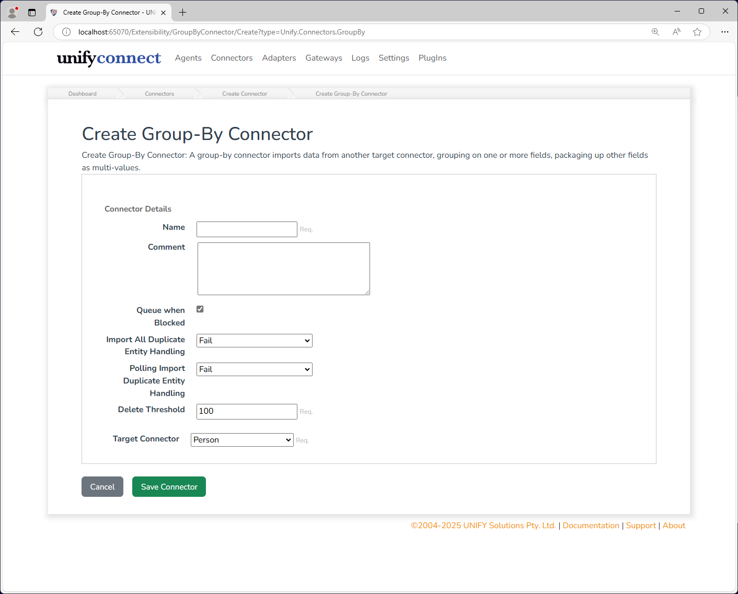Viewport: 738px width, 594px height.
Task: Open Import All Duplicate Entity Handling dropdown
Action: pyautogui.click(x=255, y=341)
